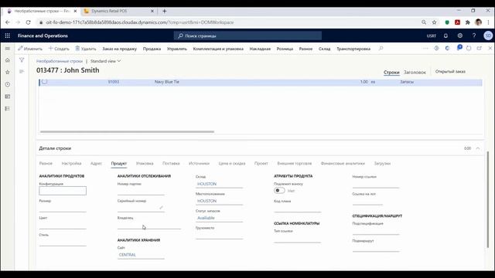Open the sales order menu
Image resolution: width=495 pixels, height=278 pixels.
[119, 49]
